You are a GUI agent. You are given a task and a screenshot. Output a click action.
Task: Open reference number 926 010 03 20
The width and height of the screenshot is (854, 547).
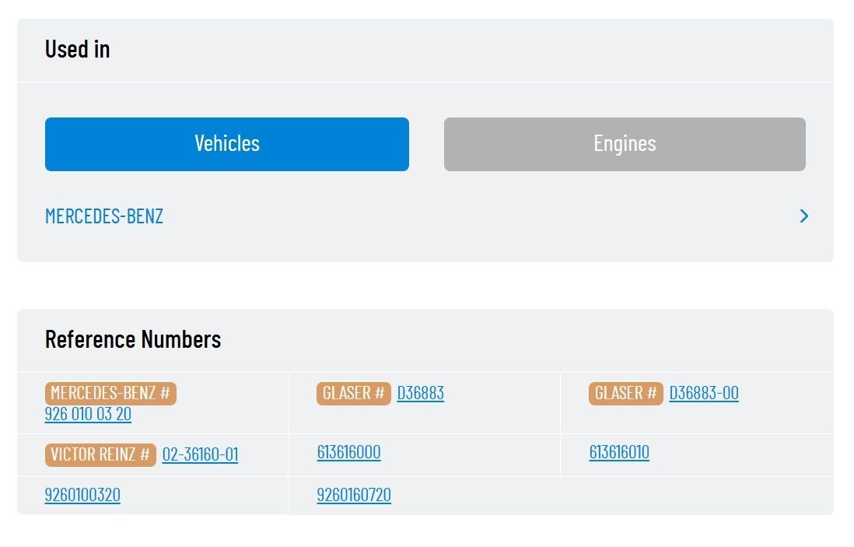88,414
